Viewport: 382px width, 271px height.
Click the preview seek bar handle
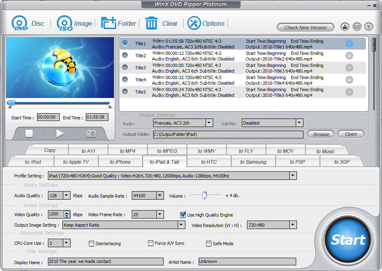(11, 103)
